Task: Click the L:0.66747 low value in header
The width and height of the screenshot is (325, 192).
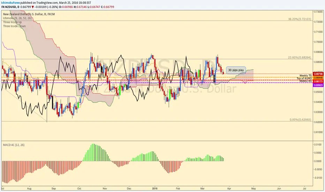Action: [x=94, y=7]
